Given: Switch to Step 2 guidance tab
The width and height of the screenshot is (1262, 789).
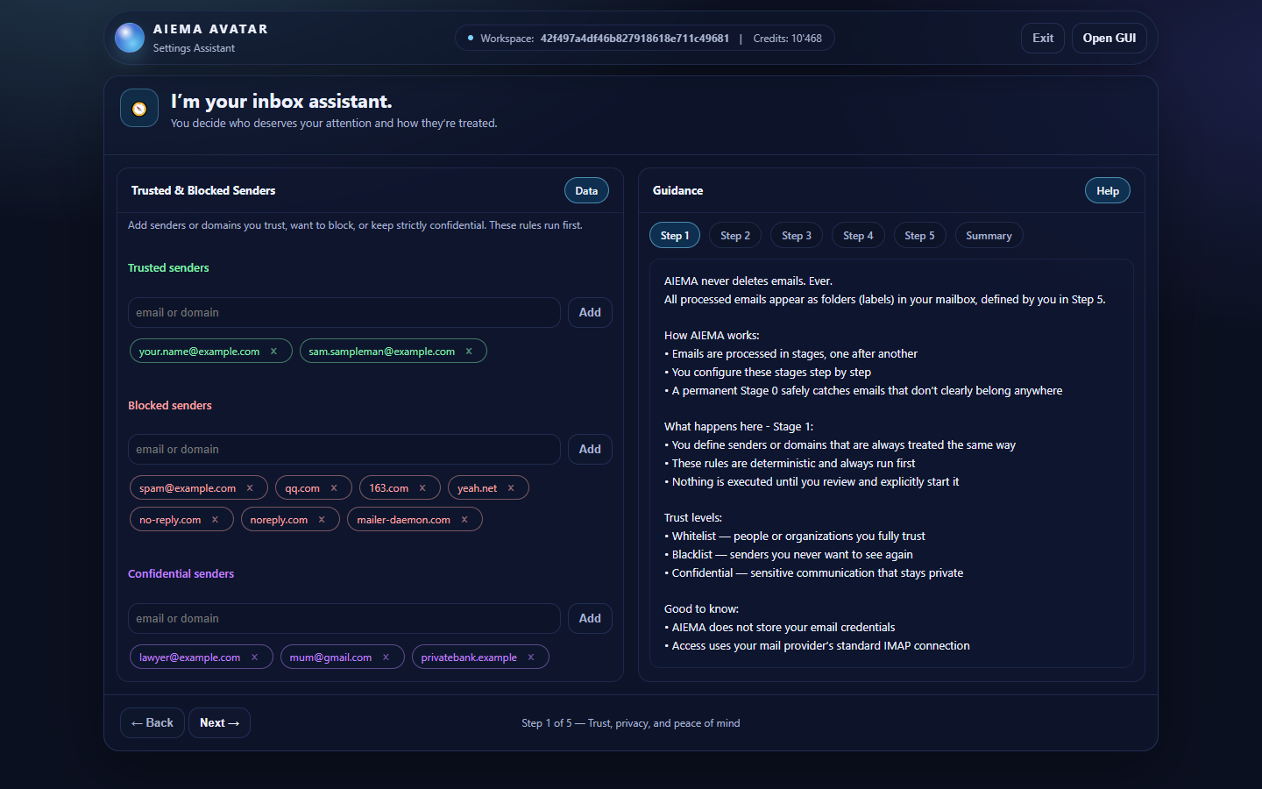Looking at the screenshot, I should click(734, 236).
